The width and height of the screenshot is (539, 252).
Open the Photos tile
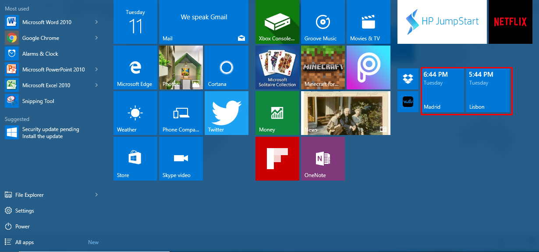click(181, 67)
